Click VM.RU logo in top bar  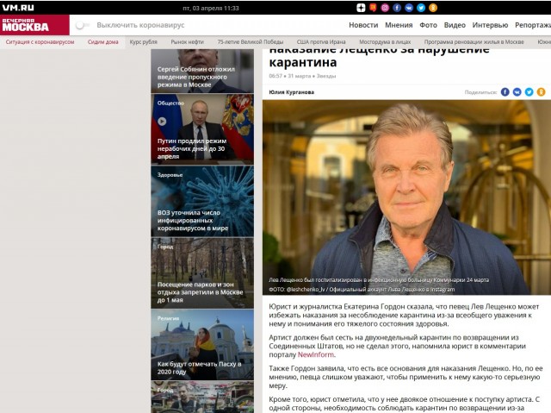click(18, 8)
